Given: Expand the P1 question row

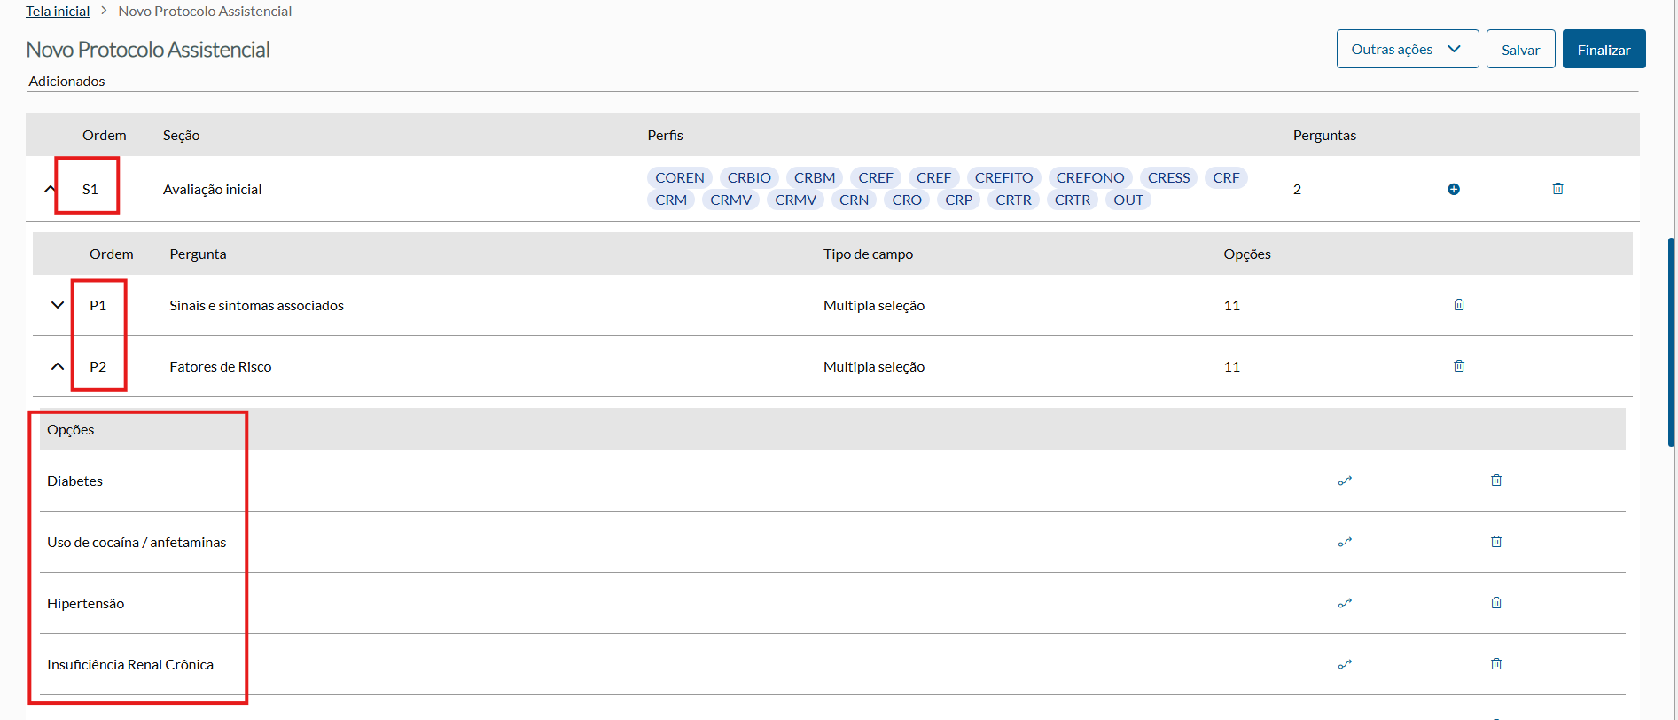Looking at the screenshot, I should pyautogui.click(x=58, y=305).
